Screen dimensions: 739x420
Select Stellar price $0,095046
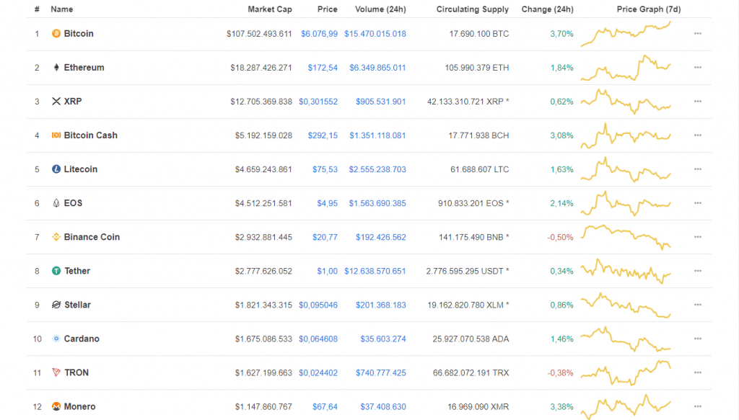click(318, 304)
